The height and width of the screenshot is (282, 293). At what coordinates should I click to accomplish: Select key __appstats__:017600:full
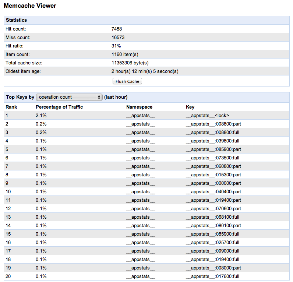click(x=213, y=276)
